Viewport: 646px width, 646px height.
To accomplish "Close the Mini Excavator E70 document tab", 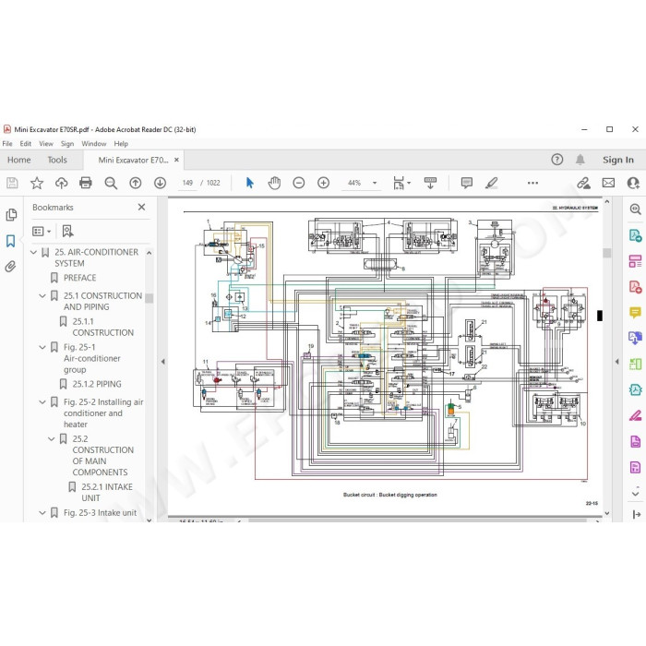I will pyautogui.click(x=176, y=160).
